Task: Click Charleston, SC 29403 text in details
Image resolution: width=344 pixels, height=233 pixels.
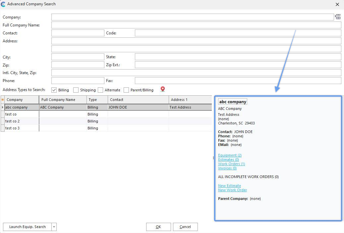Action: (x=236, y=123)
